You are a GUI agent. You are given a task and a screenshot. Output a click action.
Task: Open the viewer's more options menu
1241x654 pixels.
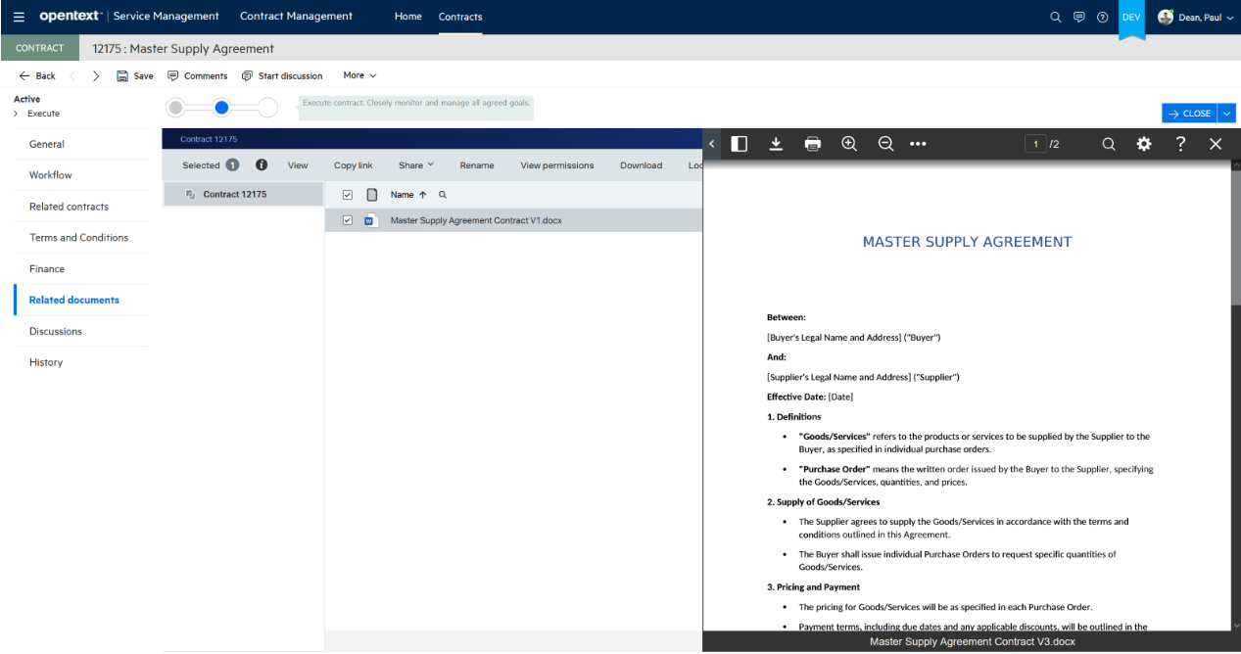coord(918,144)
